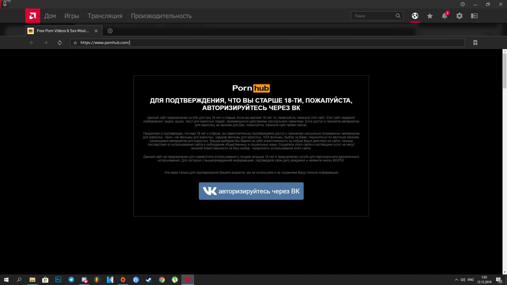Toggle the sidebar panel icon
507x285 pixels.
[474, 16]
